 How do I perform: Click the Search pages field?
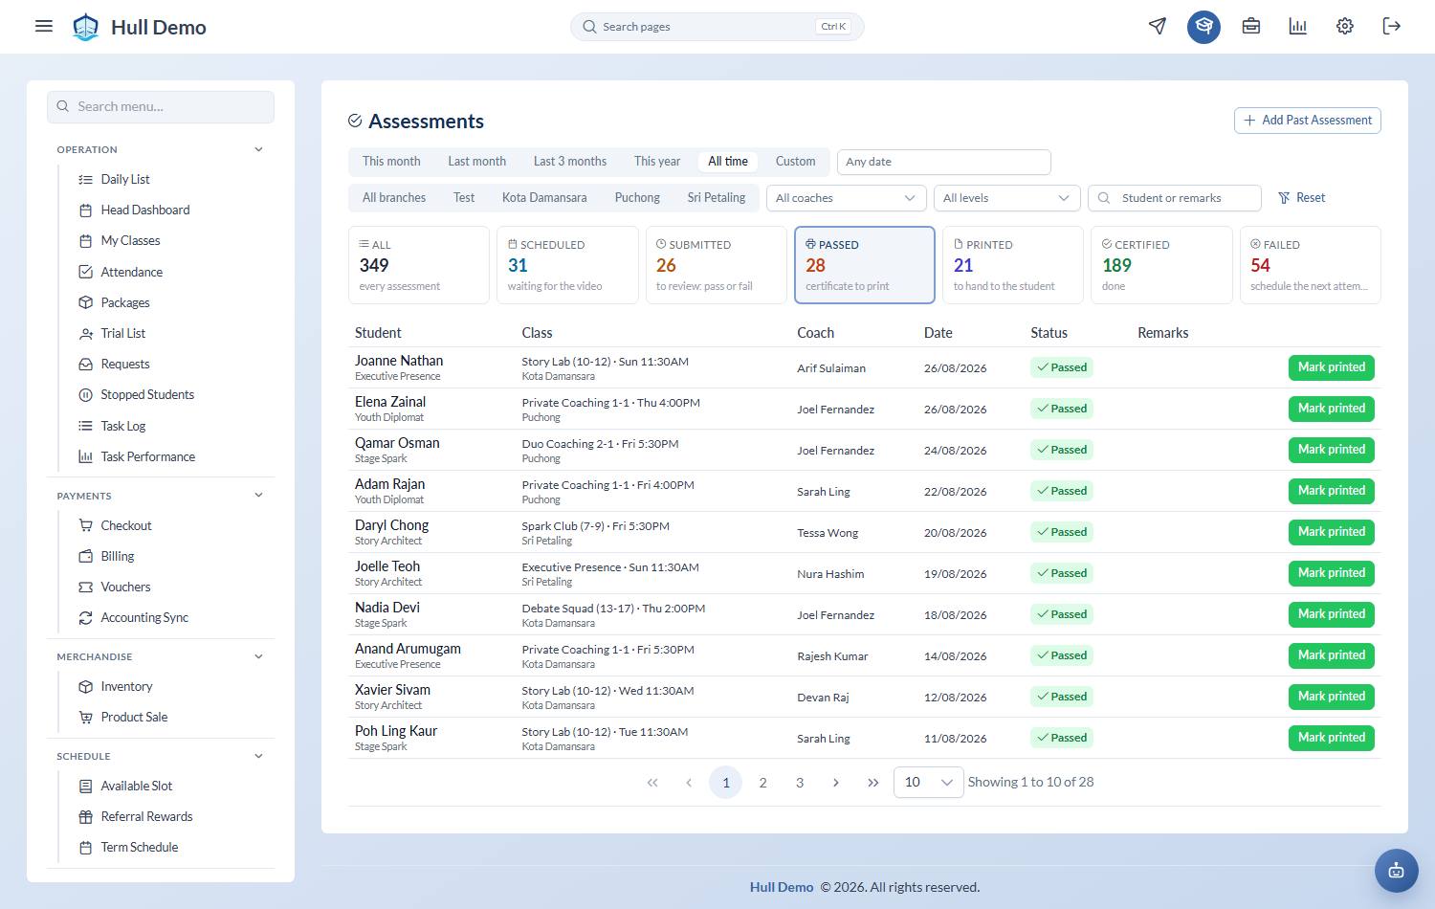[x=717, y=27]
